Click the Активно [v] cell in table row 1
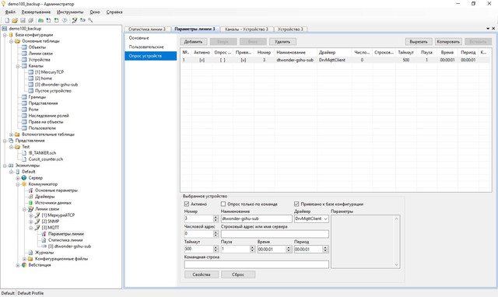The height and width of the screenshot is (297, 498). [x=202, y=60]
